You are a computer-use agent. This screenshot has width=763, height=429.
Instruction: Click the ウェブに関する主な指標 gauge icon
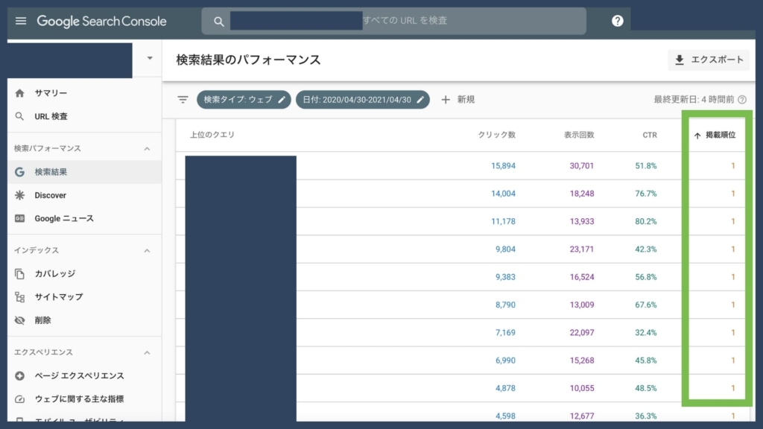19,399
